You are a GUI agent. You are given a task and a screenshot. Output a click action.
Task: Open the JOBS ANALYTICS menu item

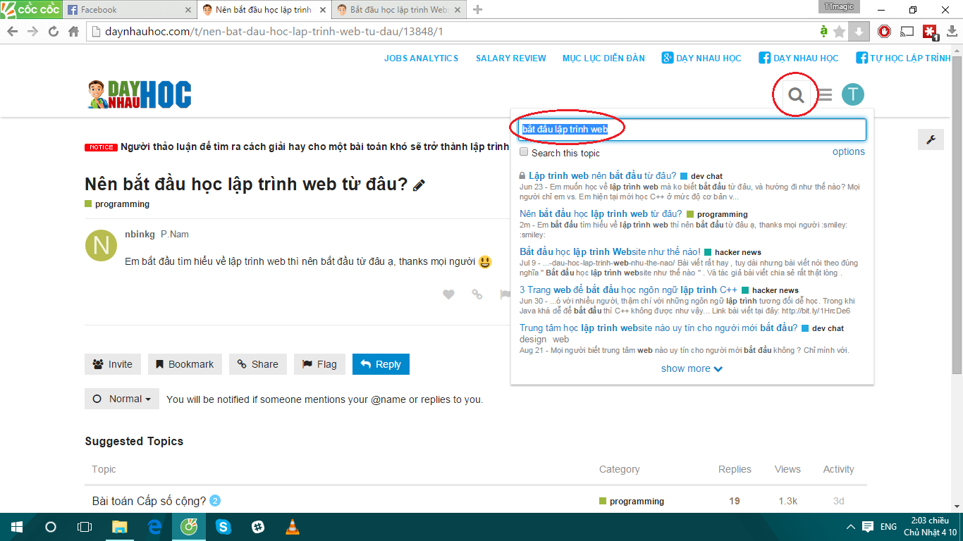pyautogui.click(x=421, y=58)
